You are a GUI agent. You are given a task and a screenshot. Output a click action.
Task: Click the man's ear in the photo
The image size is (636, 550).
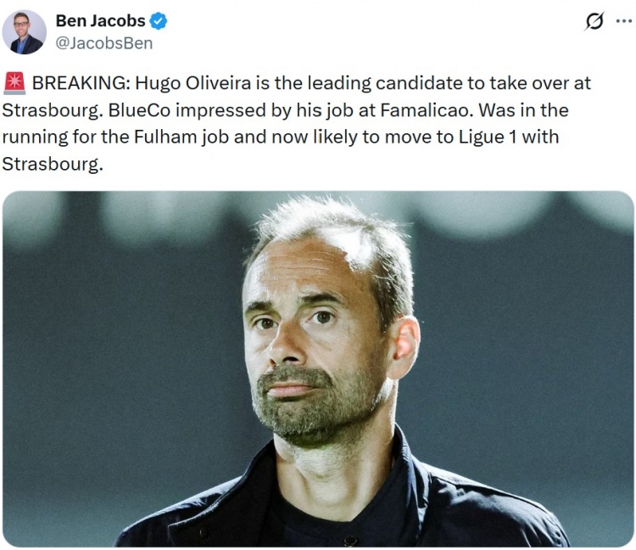(404, 347)
